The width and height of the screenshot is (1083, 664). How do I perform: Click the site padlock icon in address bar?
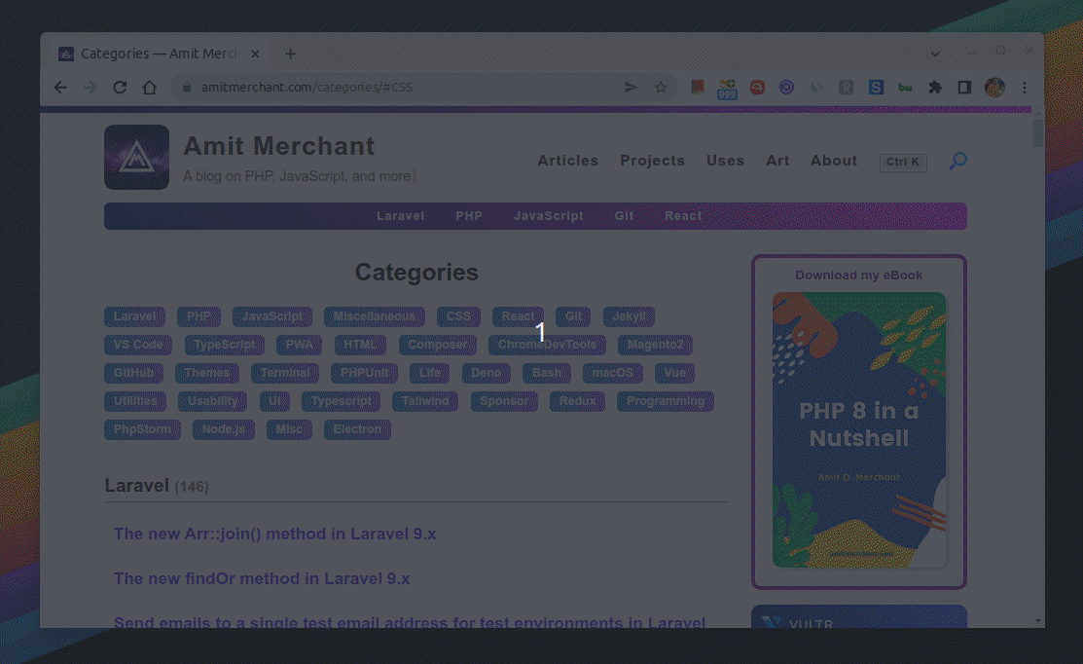click(x=187, y=88)
